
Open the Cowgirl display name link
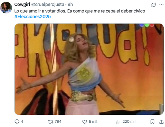[22, 5]
